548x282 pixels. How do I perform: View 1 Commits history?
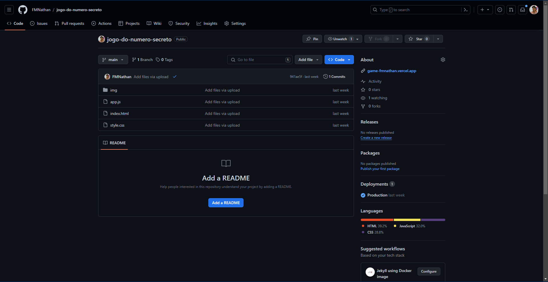pos(334,76)
